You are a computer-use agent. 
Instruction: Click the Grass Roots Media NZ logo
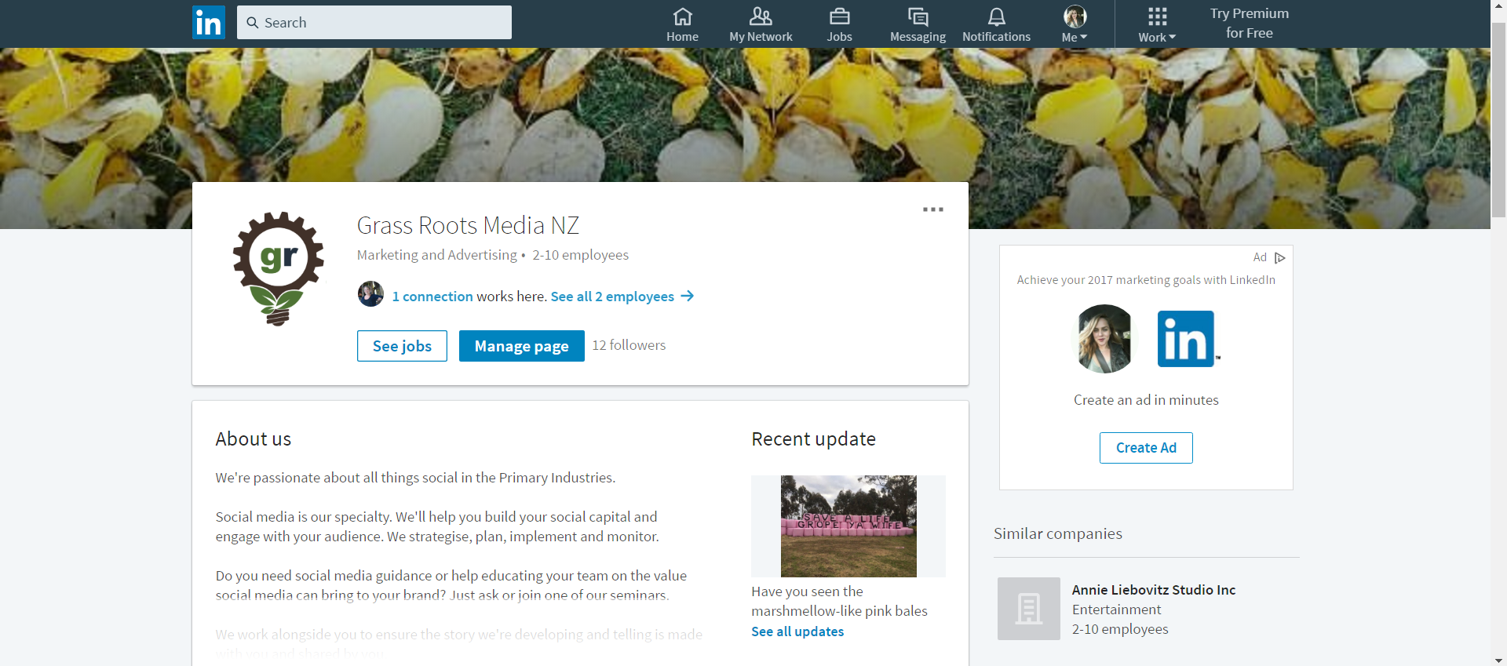[279, 268]
